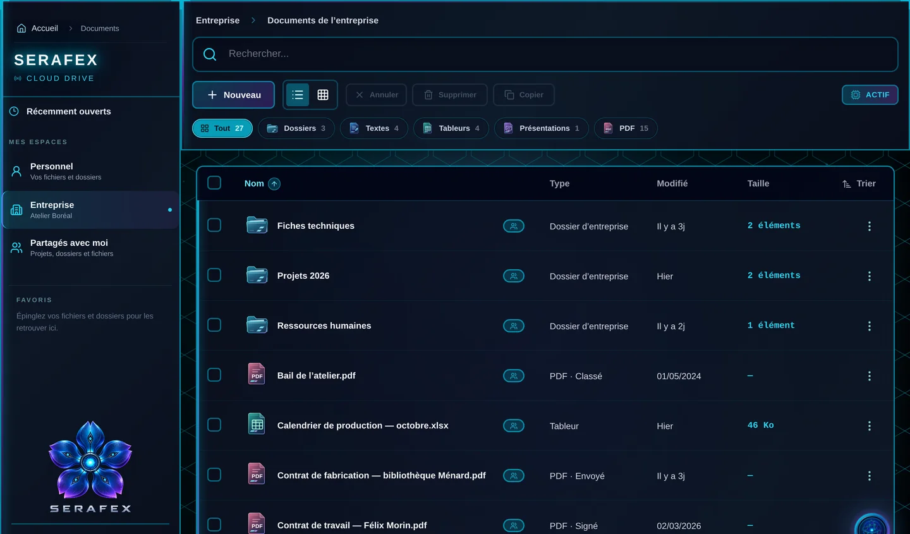
Task: Click the shared badge on Bail de l'atelier.pdf
Action: [x=514, y=375]
